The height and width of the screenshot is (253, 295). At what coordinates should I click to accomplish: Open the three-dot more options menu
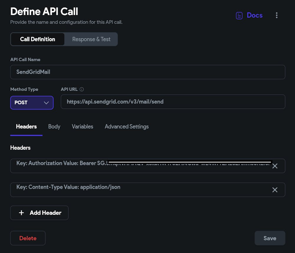click(x=277, y=15)
